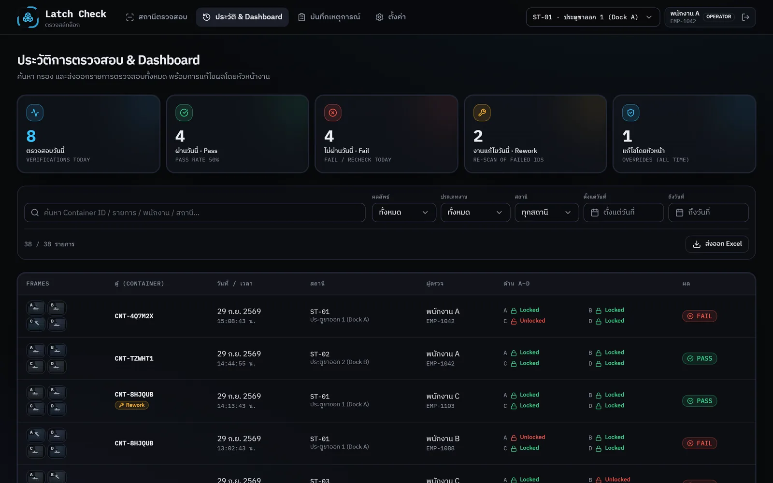Click the วันที่ / เวลา column header
The width and height of the screenshot is (773, 483).
pyautogui.click(x=235, y=284)
